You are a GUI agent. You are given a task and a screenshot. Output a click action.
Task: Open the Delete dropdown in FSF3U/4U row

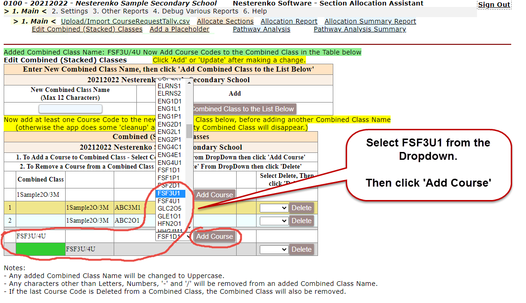(x=274, y=249)
